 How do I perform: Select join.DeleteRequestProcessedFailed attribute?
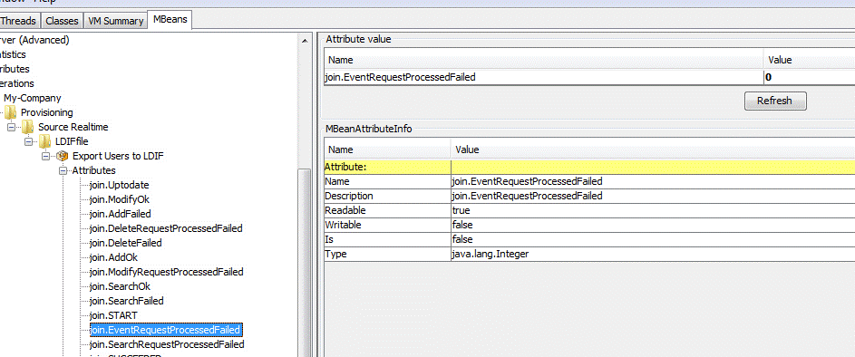(x=166, y=228)
